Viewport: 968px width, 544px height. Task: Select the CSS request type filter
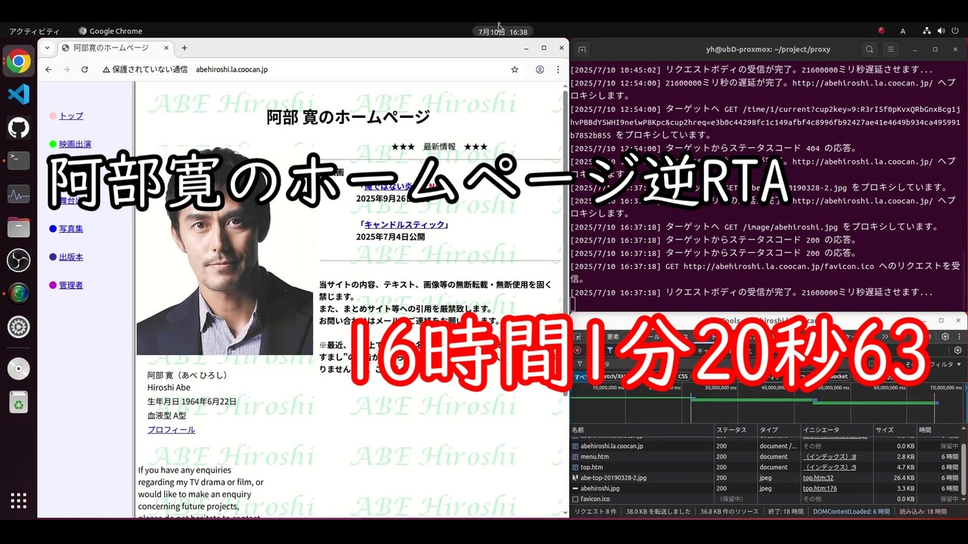point(683,376)
